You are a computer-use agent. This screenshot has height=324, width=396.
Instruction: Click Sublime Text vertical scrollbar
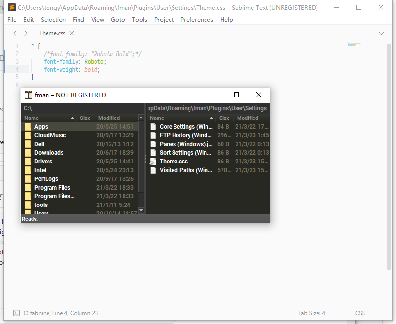click(x=389, y=157)
